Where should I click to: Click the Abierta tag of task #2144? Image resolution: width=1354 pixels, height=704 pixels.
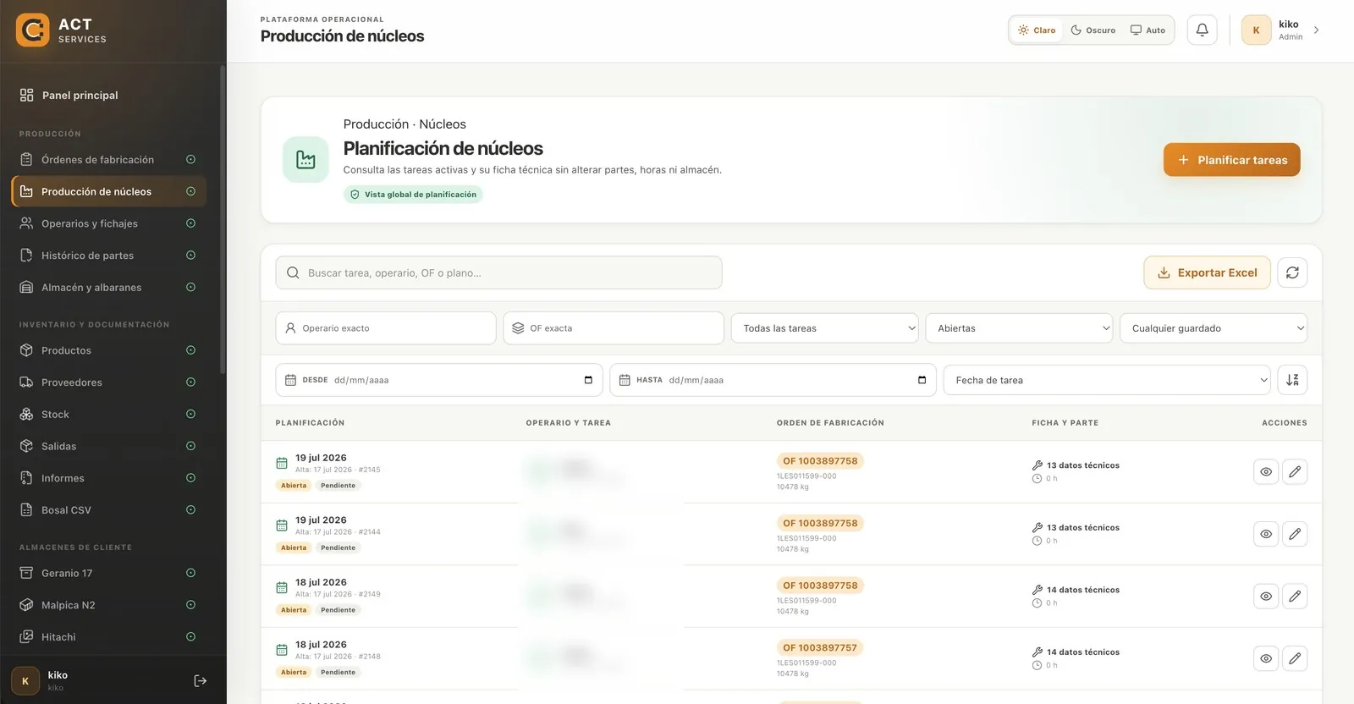tap(294, 547)
